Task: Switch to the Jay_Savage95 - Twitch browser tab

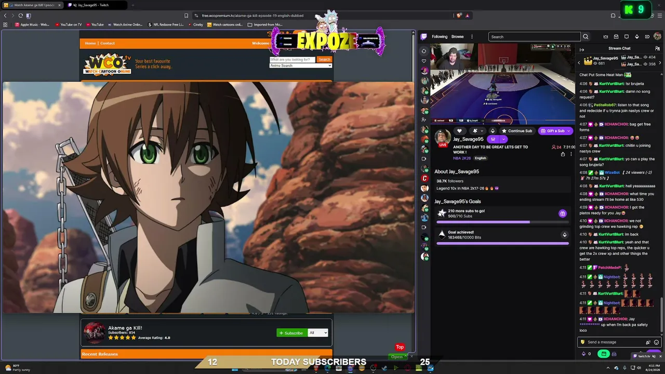Action: pos(96,5)
